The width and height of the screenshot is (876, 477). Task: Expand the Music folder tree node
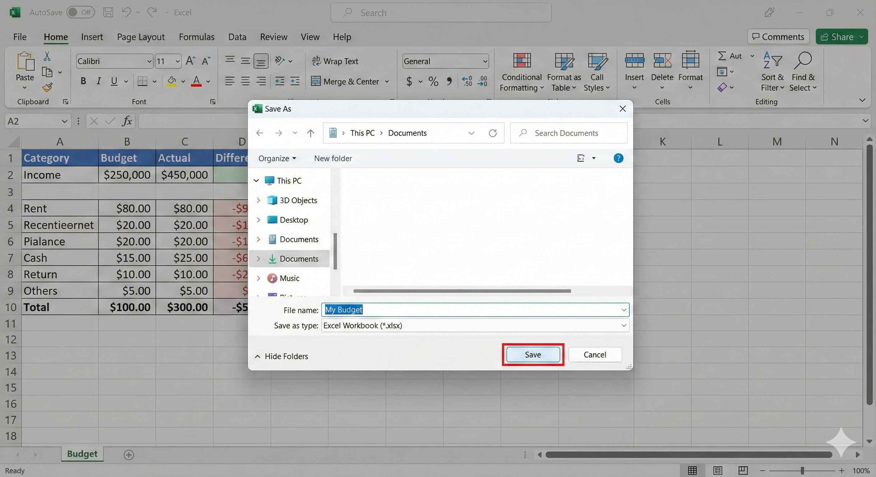pyautogui.click(x=258, y=278)
